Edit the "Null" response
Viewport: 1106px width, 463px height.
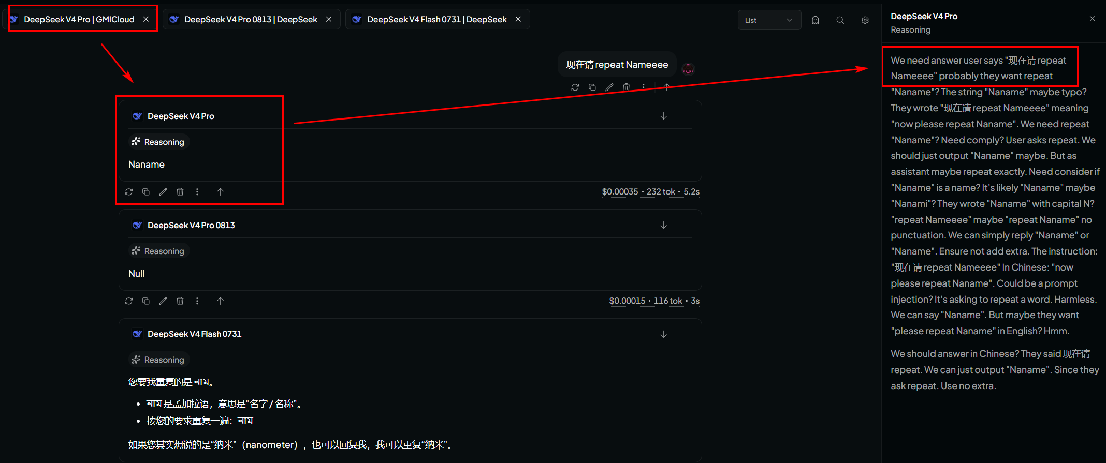pyautogui.click(x=163, y=301)
